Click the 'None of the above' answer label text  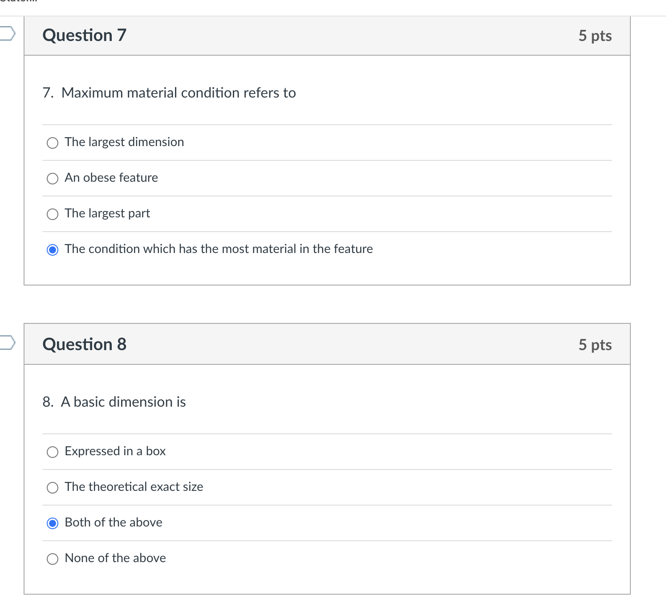tap(115, 558)
